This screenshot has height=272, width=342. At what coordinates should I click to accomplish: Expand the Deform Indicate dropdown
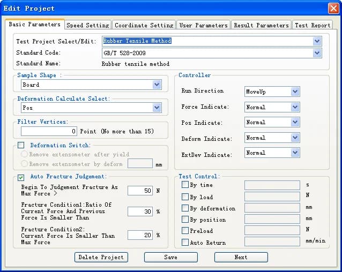295,138
